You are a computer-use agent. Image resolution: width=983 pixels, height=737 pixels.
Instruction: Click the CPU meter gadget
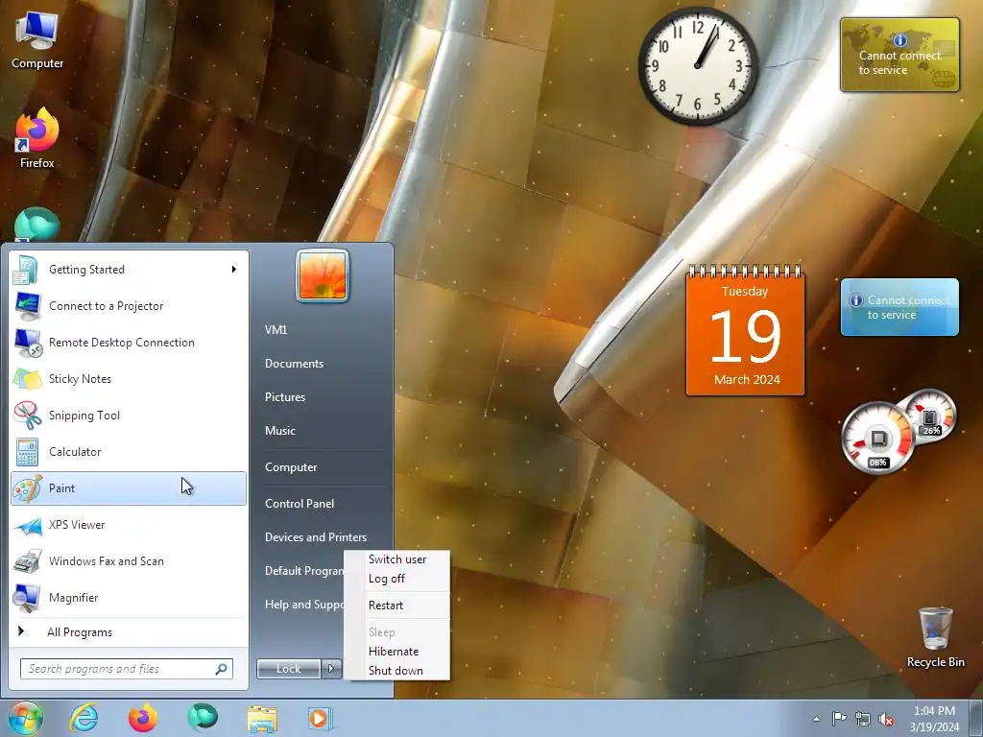(877, 438)
